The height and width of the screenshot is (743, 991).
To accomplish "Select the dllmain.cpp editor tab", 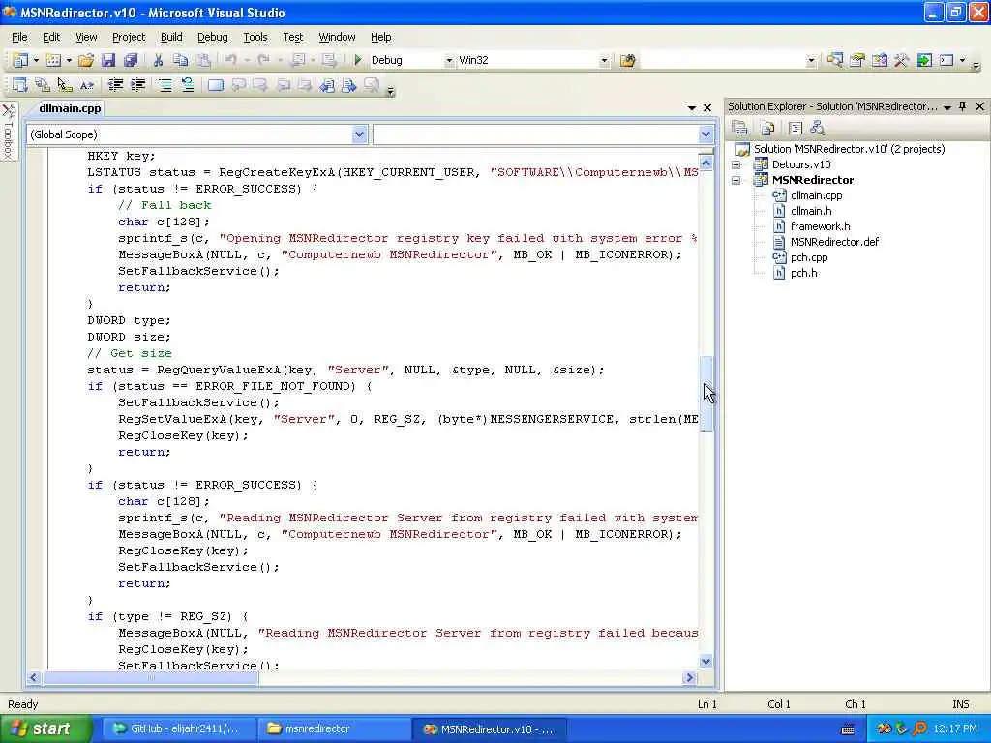I will pyautogui.click(x=70, y=108).
